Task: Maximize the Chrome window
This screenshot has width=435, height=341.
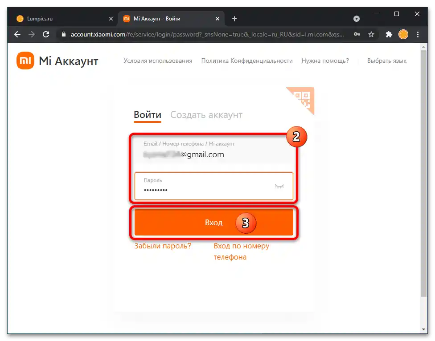Action: 397,14
